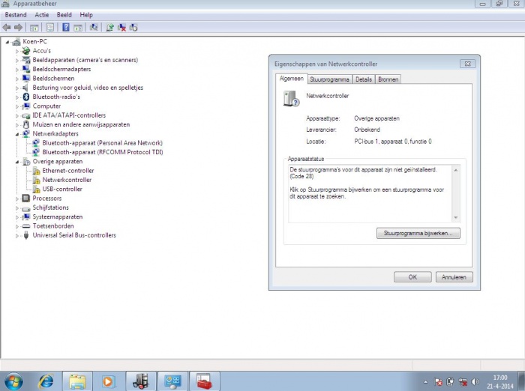Close the Eigenschappen van Netwerkcontroller dialog
525x391 pixels.
pos(468,64)
